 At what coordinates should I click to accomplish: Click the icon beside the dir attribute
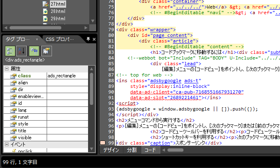[13, 89]
